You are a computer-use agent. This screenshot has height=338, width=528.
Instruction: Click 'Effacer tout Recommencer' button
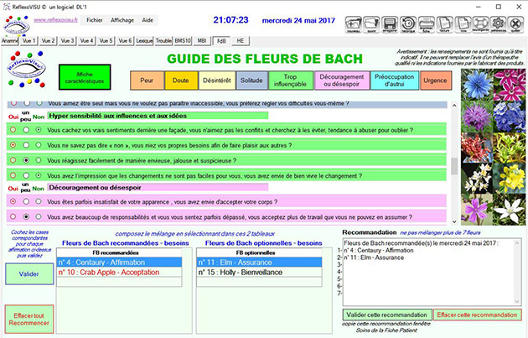coord(29,319)
